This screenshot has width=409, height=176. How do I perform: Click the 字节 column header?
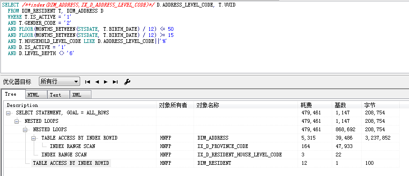[x=380, y=105]
